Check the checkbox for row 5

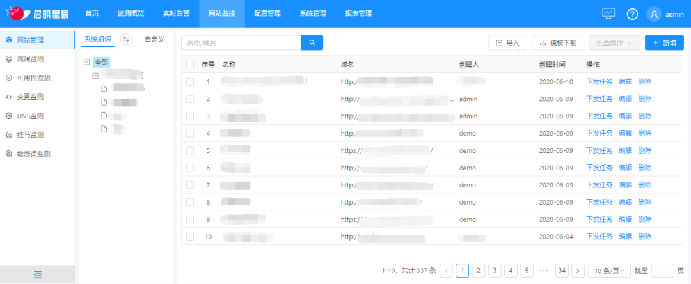(x=190, y=150)
